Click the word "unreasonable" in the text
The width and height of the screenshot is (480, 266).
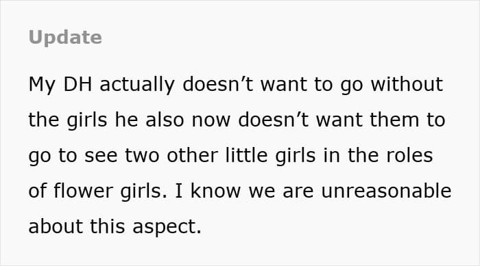pyautogui.click(x=386, y=190)
